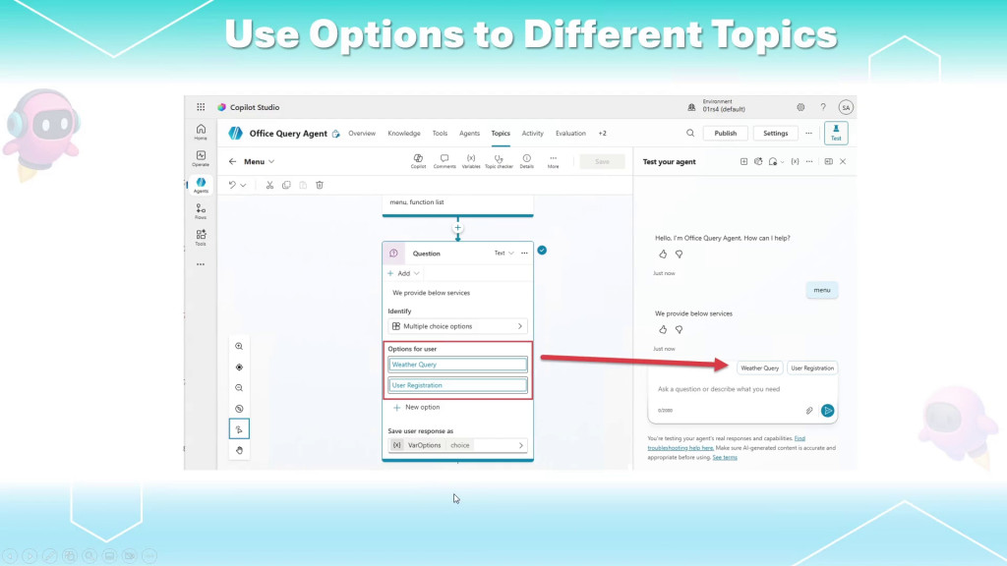Open the Evaluation tab
The image size is (1007, 566).
point(570,134)
